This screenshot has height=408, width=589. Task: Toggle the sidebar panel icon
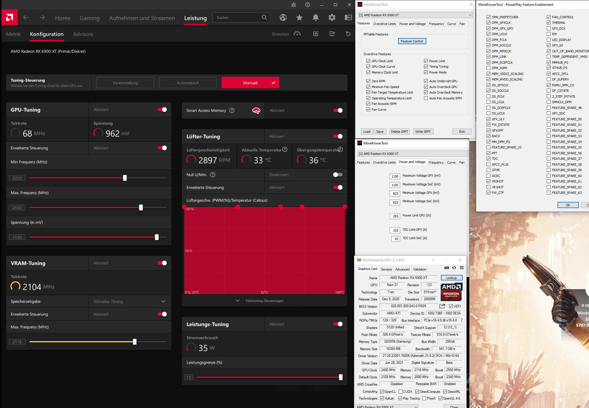[x=348, y=18]
